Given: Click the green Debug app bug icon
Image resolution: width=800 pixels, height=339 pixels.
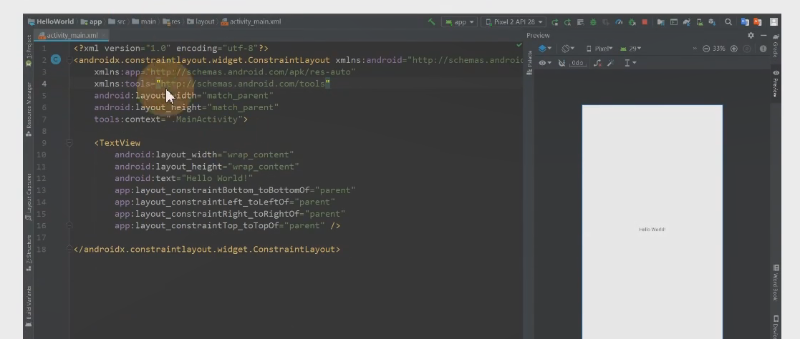Looking at the screenshot, I should pyautogui.click(x=593, y=22).
